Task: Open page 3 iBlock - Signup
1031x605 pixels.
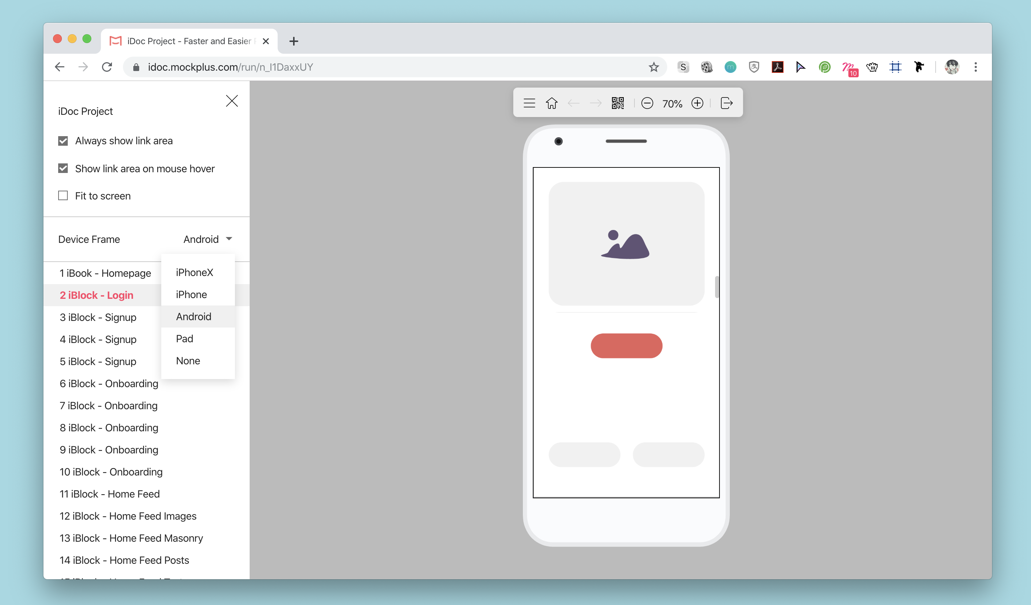Action: tap(98, 317)
